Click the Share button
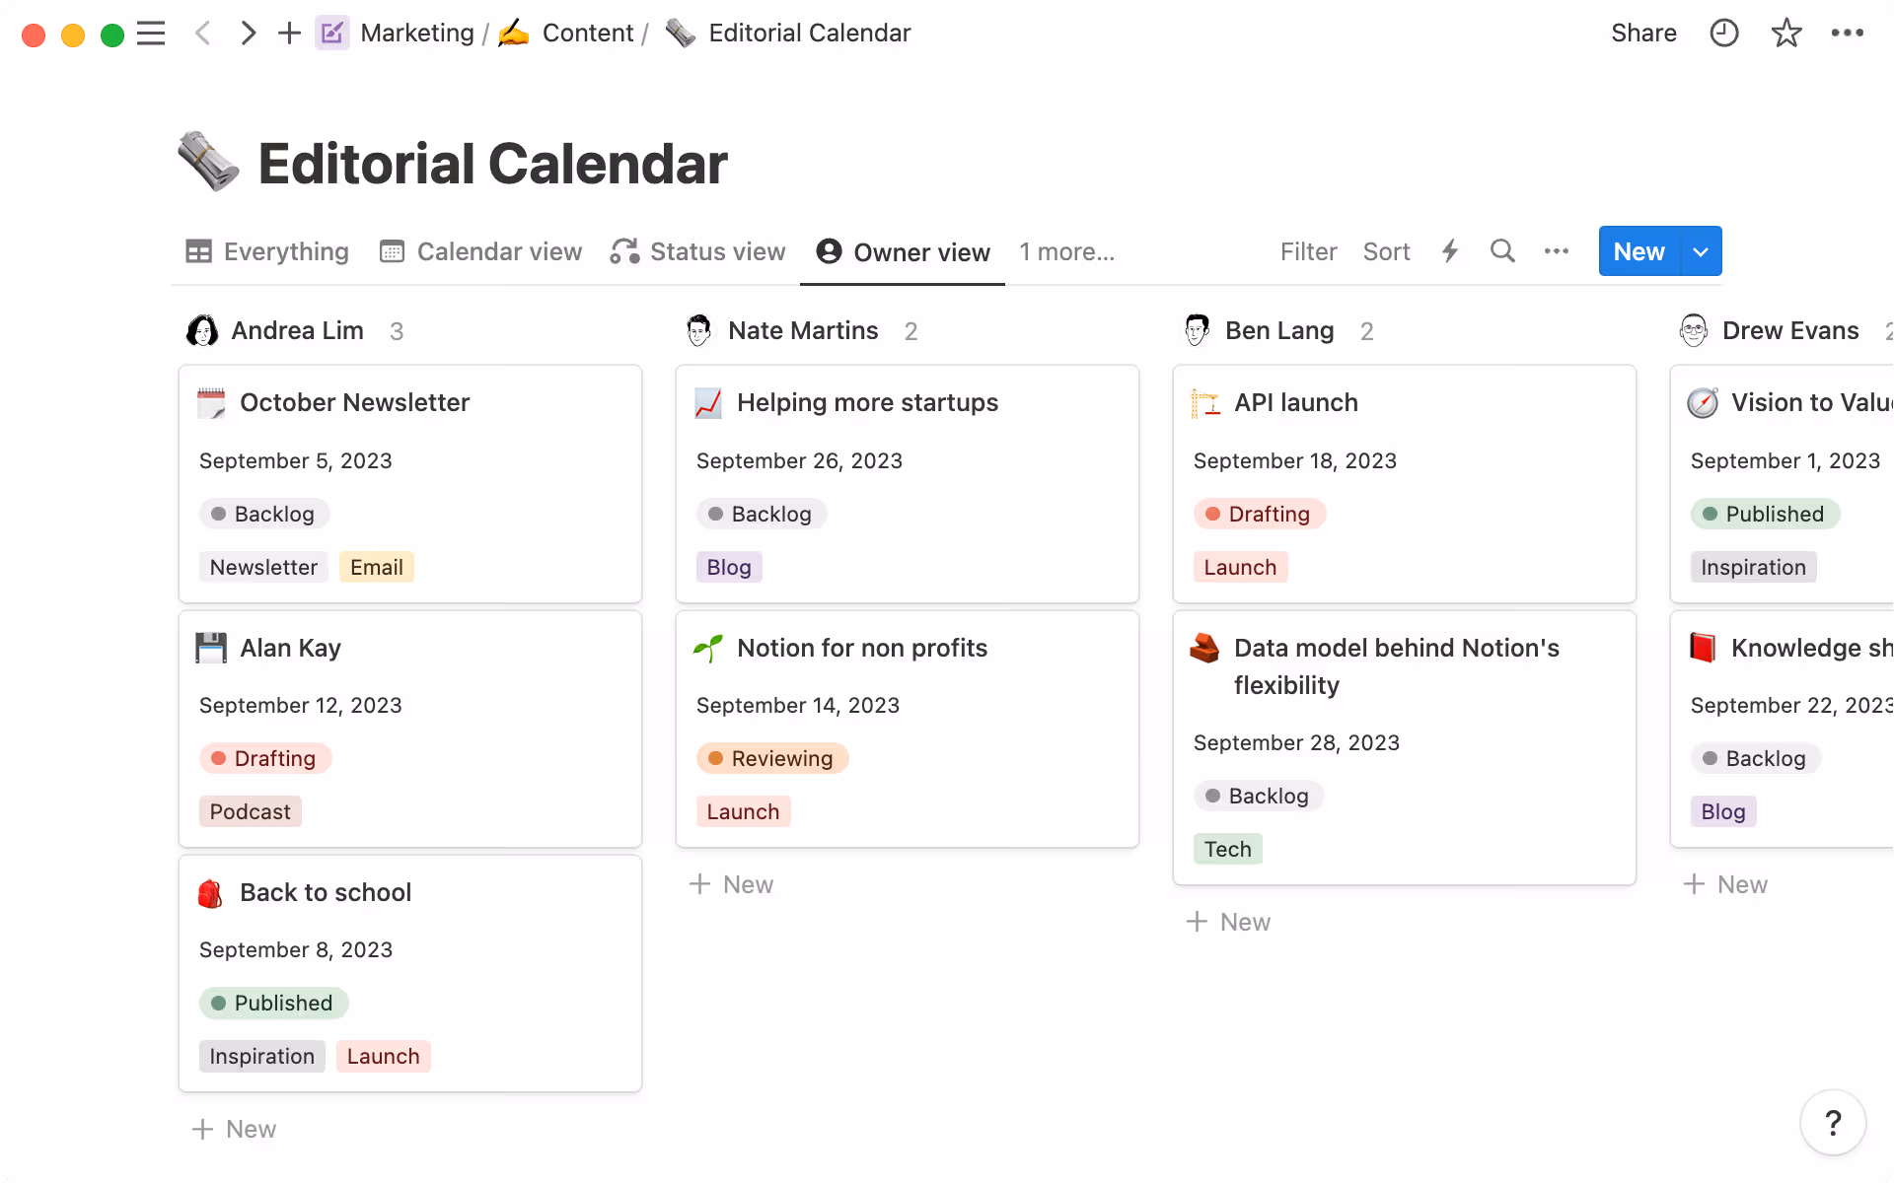Image resolution: width=1894 pixels, height=1183 pixels. coord(1643,33)
